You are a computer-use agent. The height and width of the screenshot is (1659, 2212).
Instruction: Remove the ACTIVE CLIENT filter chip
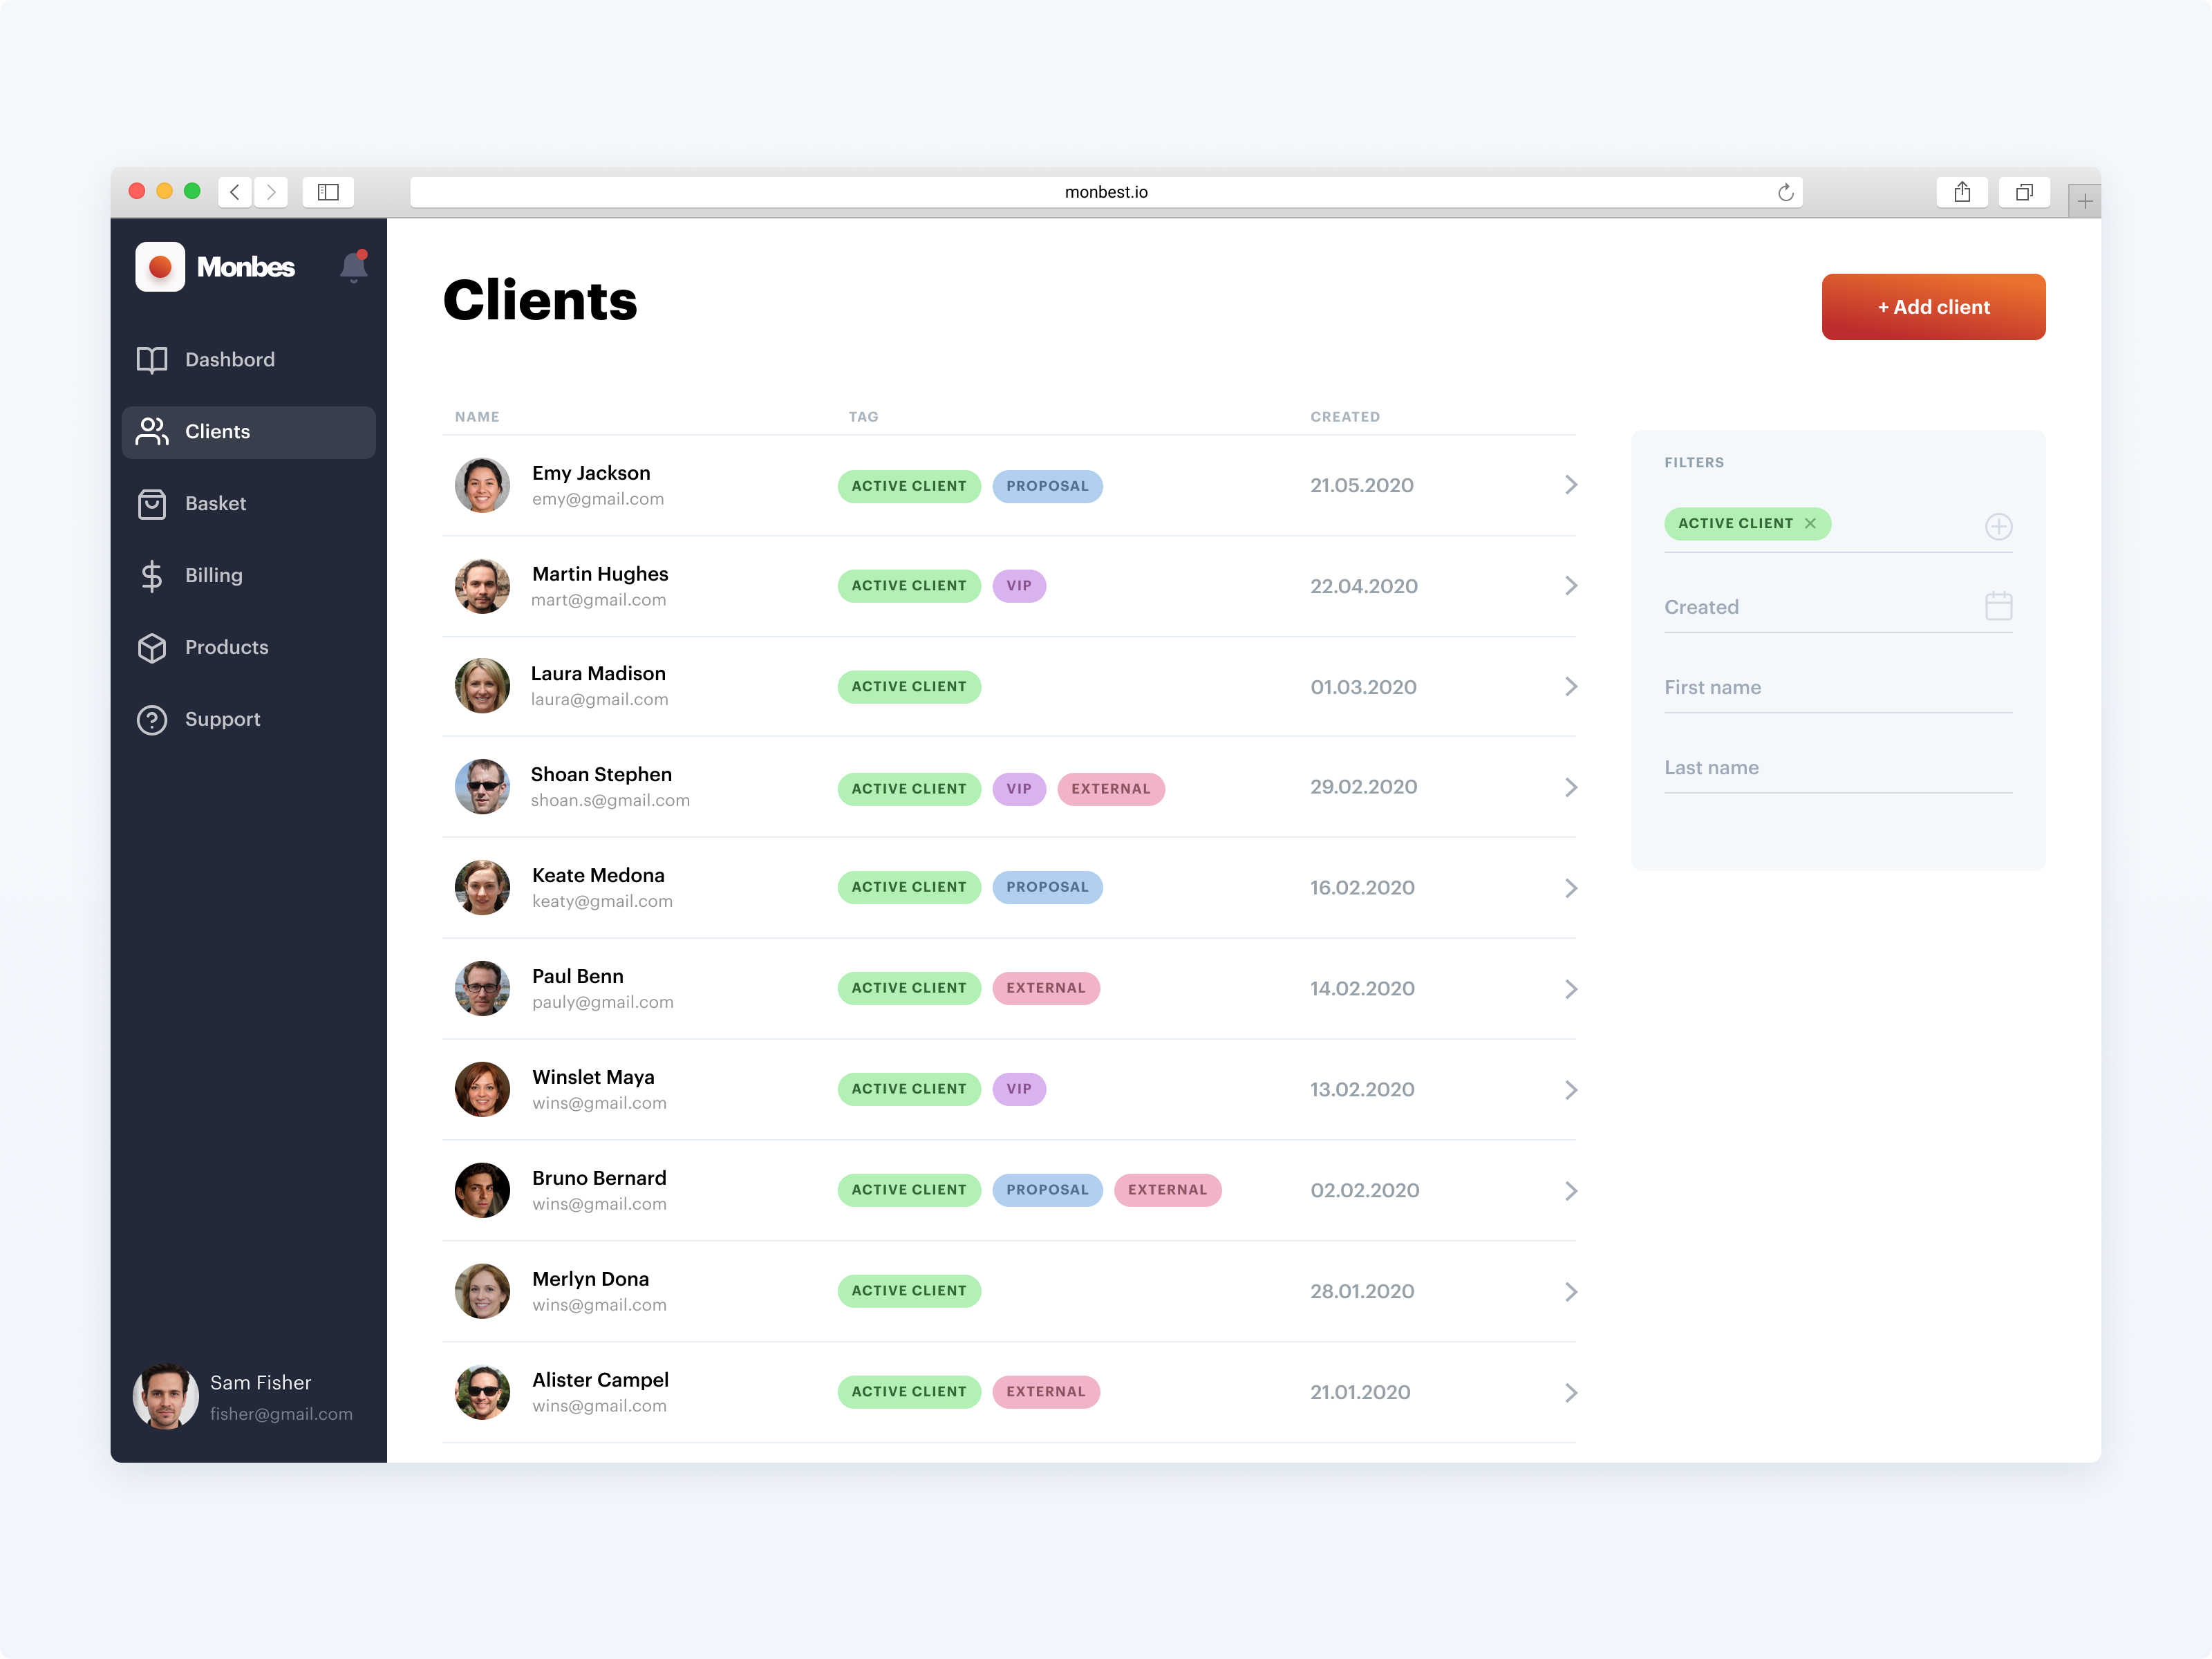pos(1810,523)
